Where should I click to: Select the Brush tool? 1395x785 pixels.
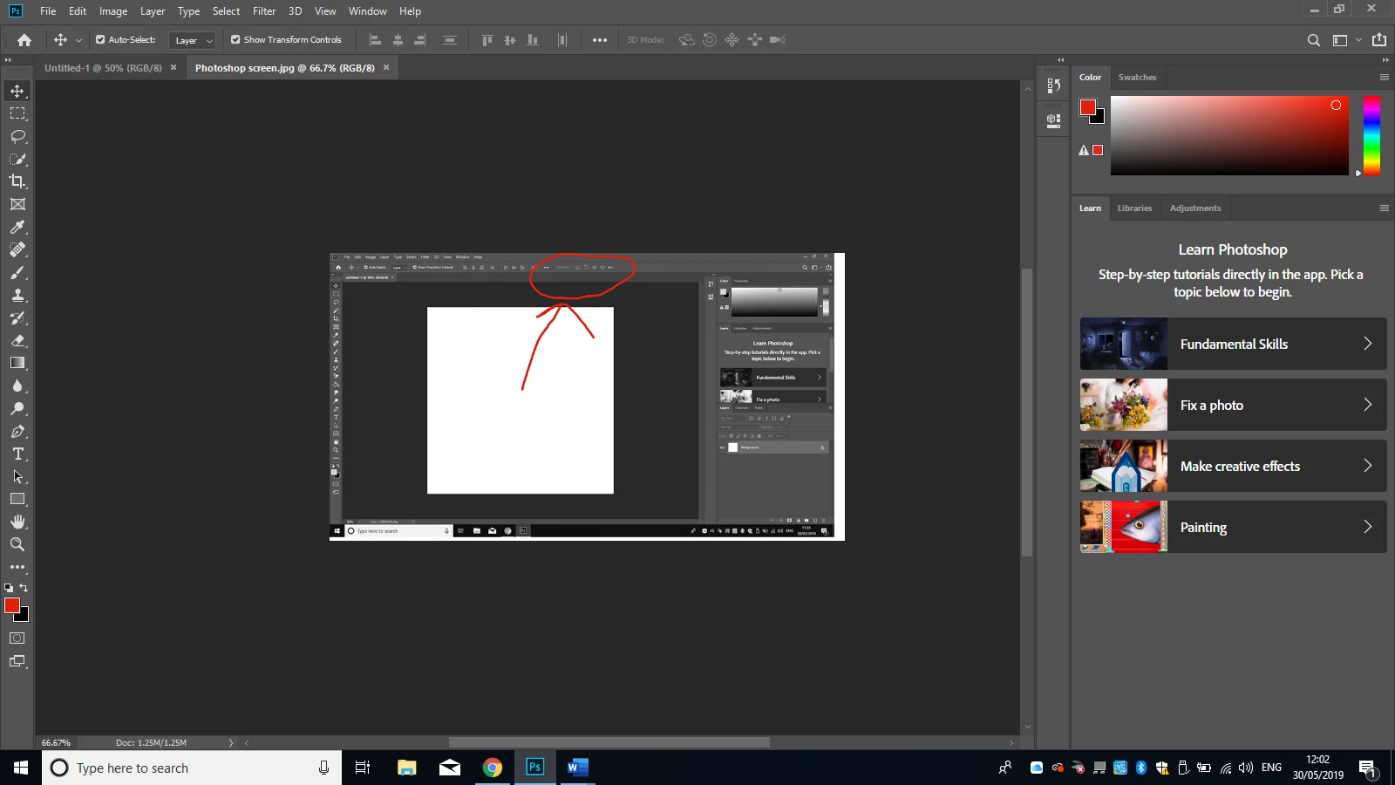coord(17,272)
